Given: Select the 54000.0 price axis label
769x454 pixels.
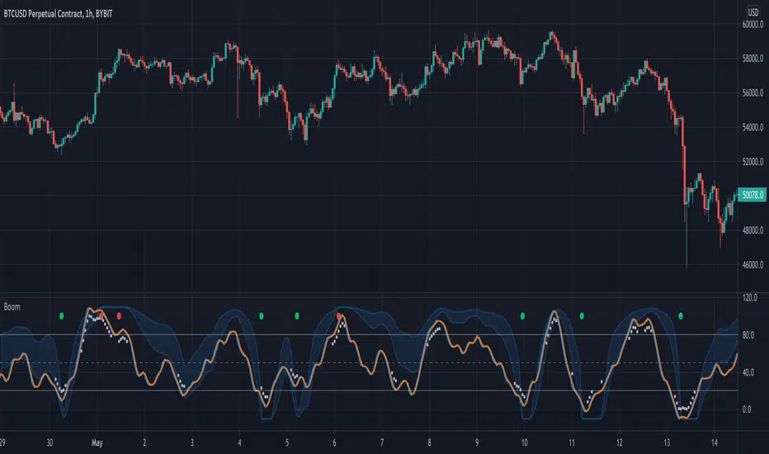Looking at the screenshot, I should tap(752, 127).
